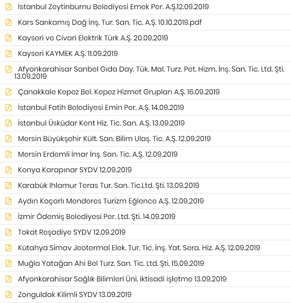Image resolution: width=291 pixels, height=303 pixels.
Task: Open Kayseri KAYMEK A.Ş. 11.09.2019 link
Action: tap(68, 54)
